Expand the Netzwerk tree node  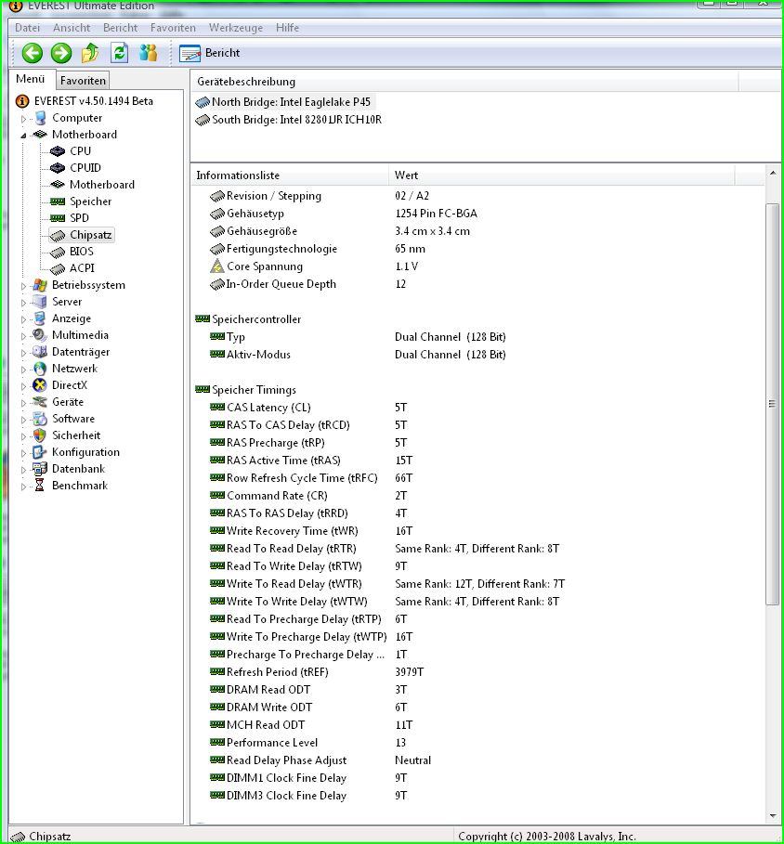tap(23, 370)
